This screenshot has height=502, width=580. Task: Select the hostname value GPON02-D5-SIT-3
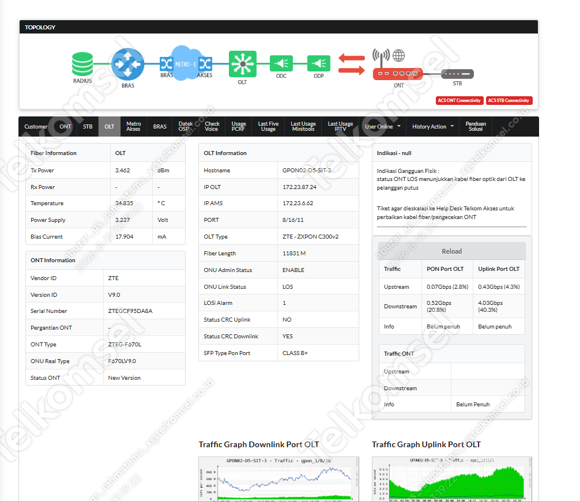pyautogui.click(x=307, y=171)
